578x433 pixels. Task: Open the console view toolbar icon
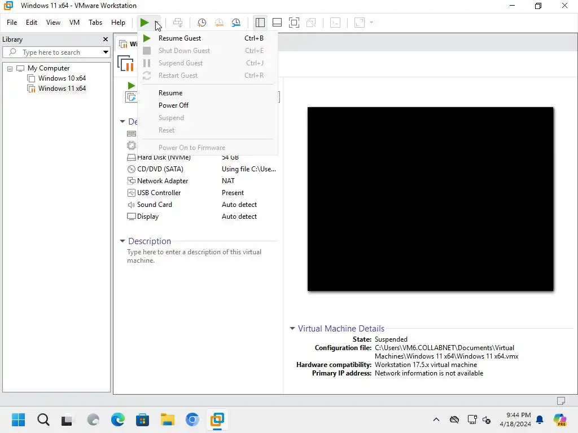335,23
